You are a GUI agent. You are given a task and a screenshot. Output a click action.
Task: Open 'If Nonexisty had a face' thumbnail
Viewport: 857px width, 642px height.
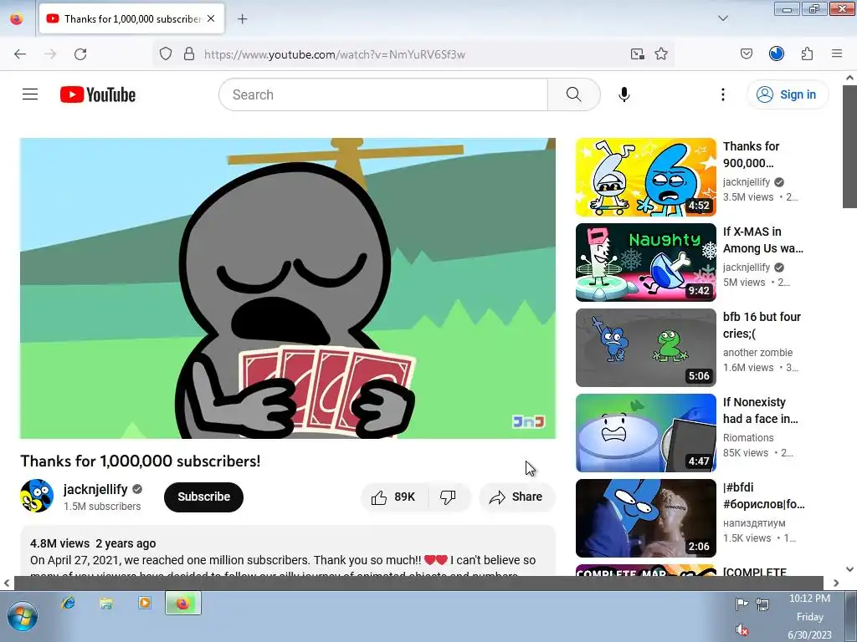pos(645,432)
